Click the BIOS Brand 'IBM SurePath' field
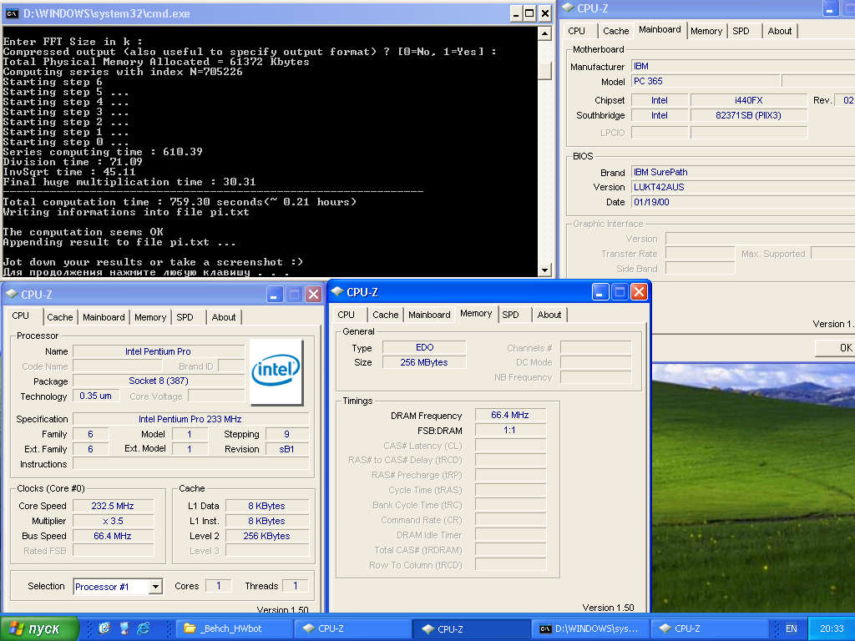Screen dimensions: 855x641 pyautogui.click(x=742, y=172)
